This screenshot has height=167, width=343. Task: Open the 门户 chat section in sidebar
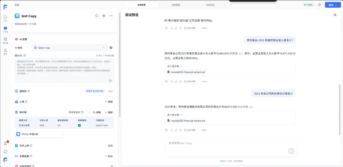(x=5, y=18)
